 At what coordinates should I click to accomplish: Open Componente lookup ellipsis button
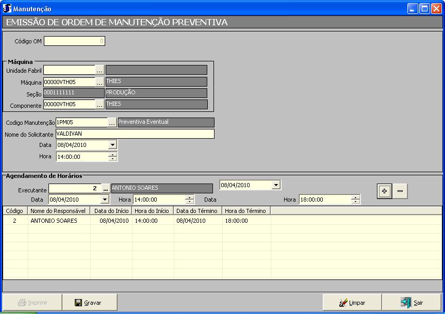coord(100,105)
